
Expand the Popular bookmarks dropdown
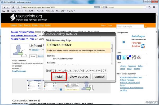71,11
